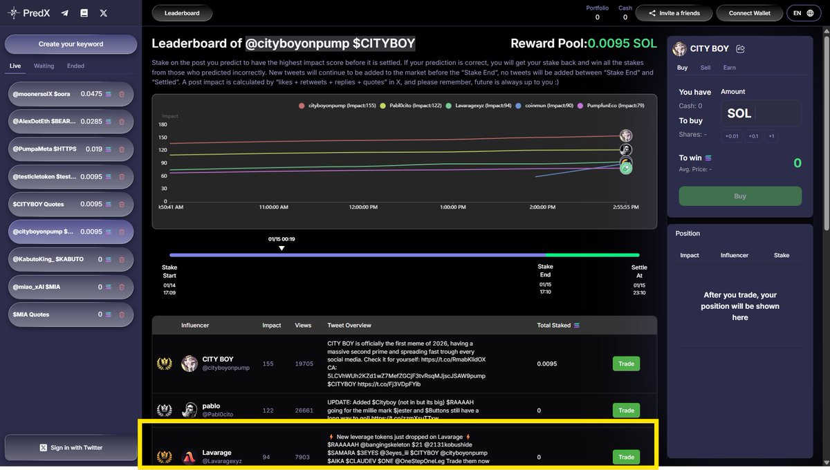Delete the $CITYBOY Quotes keyword
830x470 pixels.
coord(122,205)
